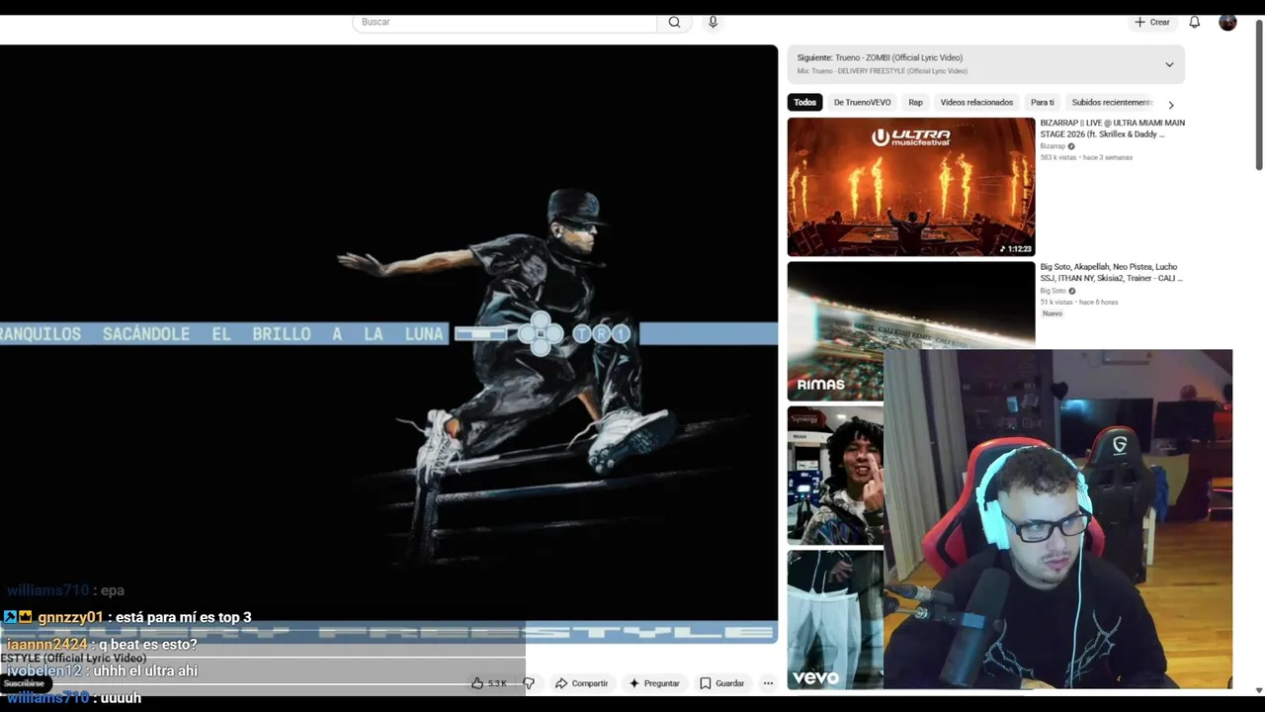This screenshot has height=712, width=1265.
Task: Like the video with thumbs-up icon
Action: pyautogui.click(x=490, y=683)
